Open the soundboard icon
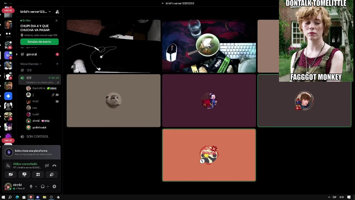The width and height of the screenshot is (355, 200). (52, 174)
